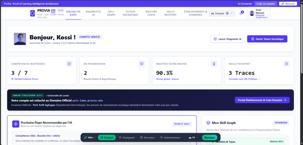Click the checkmark icon in Compétences Maîtrisées card
The image size is (303, 145).
tap(69, 64)
